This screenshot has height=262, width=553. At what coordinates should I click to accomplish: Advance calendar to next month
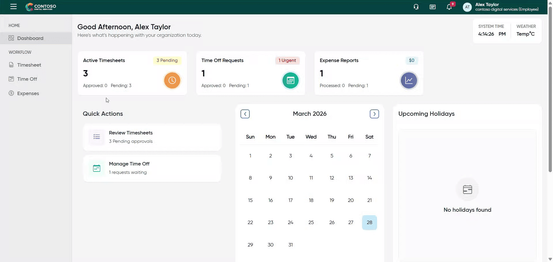point(374,114)
